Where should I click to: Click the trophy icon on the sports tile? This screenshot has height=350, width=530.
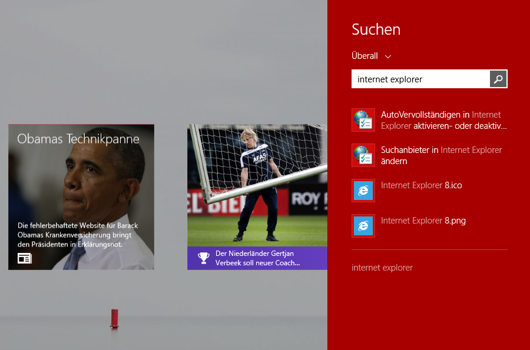pyautogui.click(x=204, y=258)
